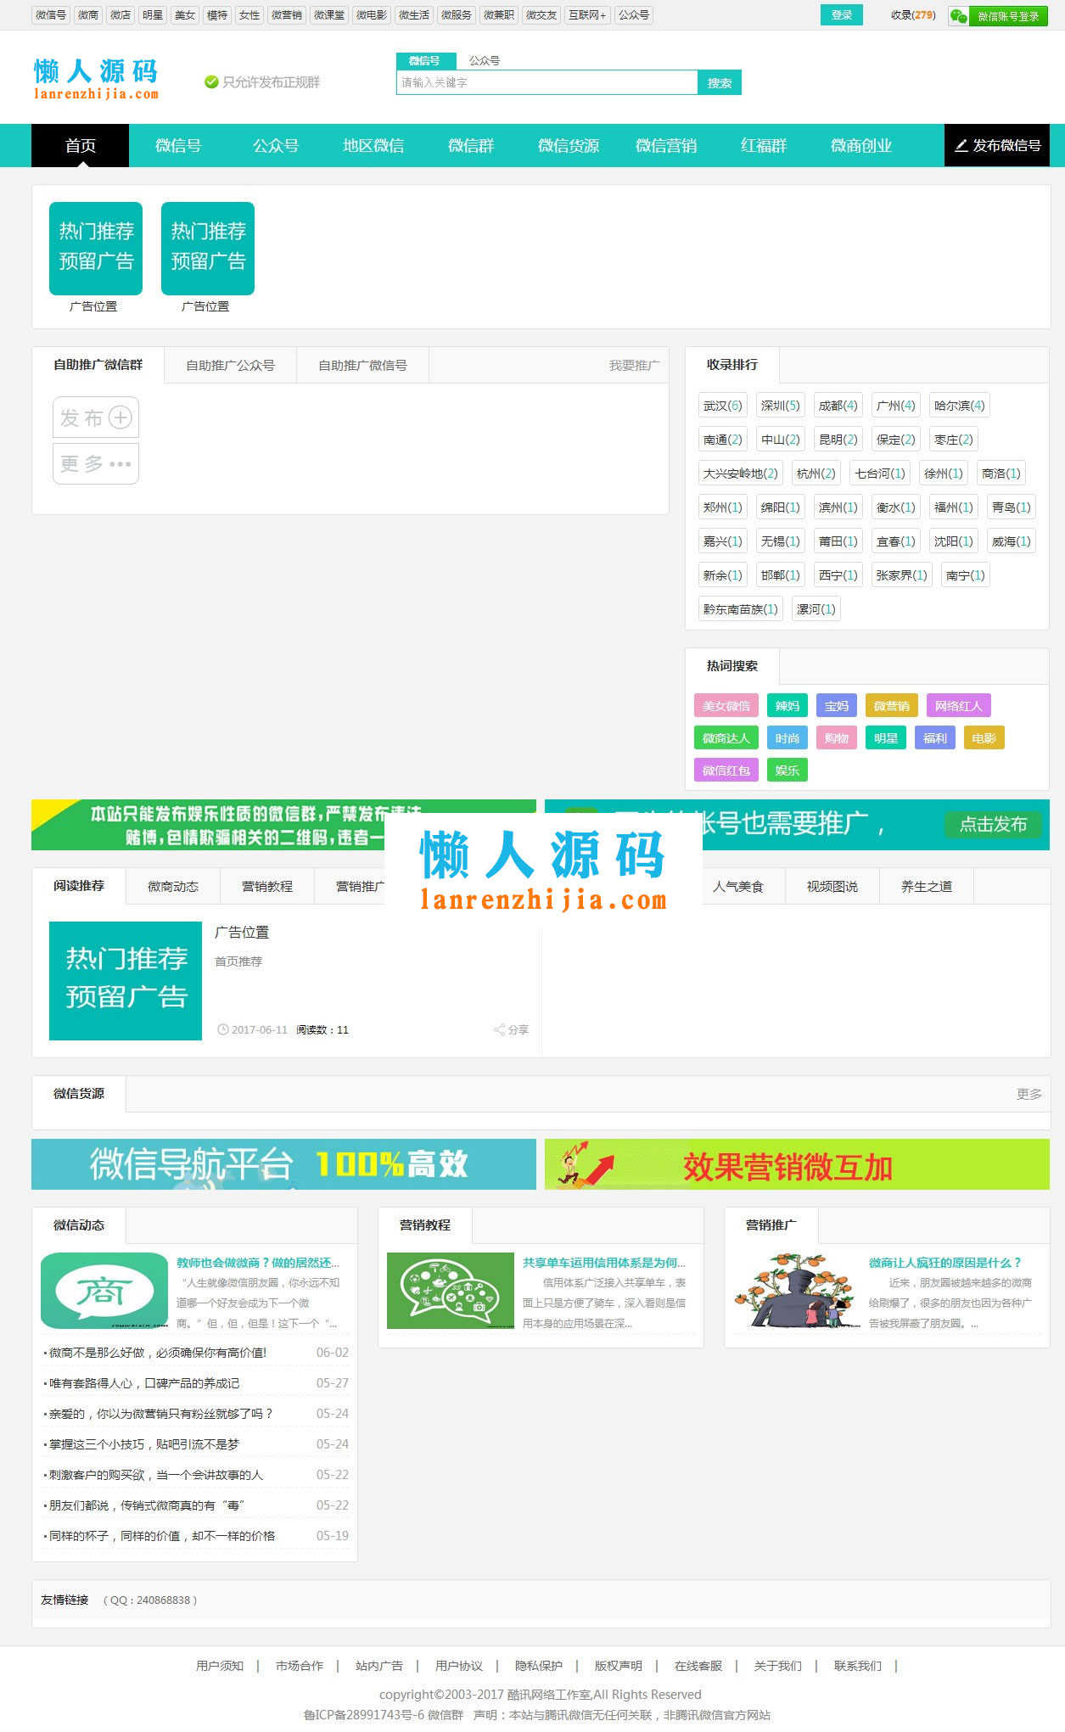Switch to 自助推广微信号 tab
Image resolution: width=1065 pixels, height=1732 pixels.
point(363,366)
